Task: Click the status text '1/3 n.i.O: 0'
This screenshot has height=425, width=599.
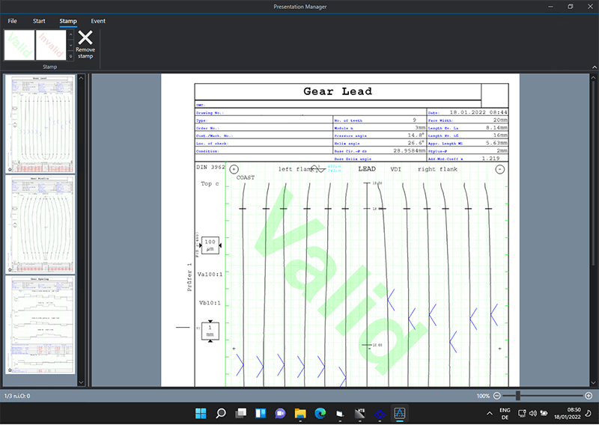Action: pos(17,396)
